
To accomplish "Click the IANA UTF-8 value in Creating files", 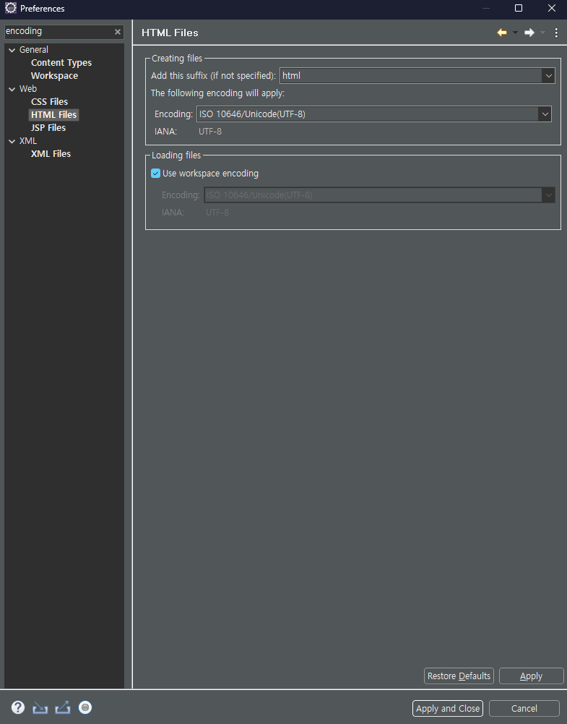I will [x=210, y=132].
